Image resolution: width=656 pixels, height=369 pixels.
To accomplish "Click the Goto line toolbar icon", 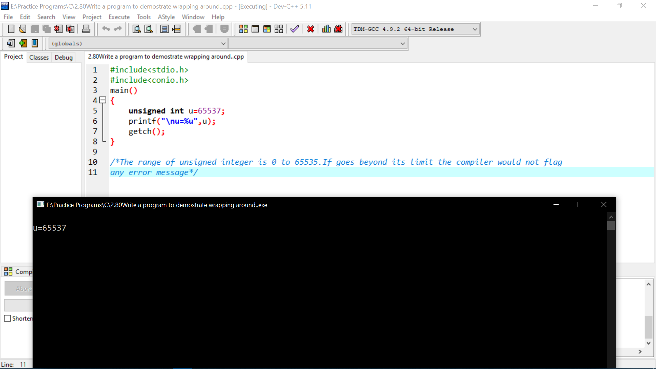I will (176, 29).
